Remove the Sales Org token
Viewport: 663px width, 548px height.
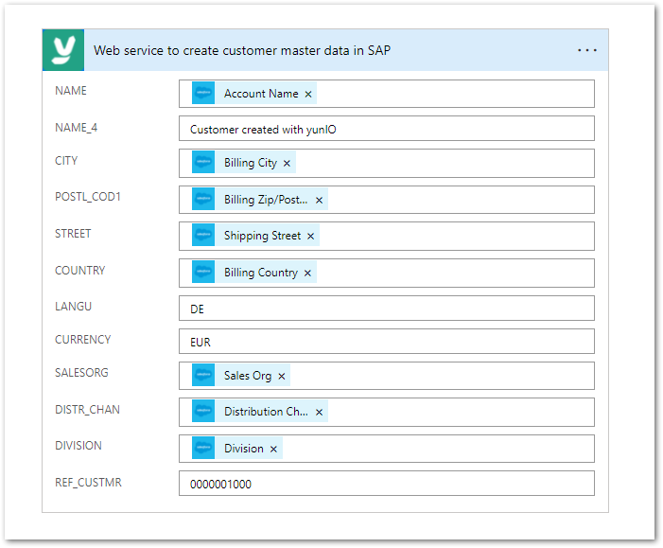point(282,376)
